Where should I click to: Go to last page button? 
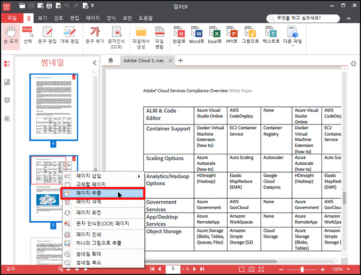pyautogui.click(x=202, y=269)
